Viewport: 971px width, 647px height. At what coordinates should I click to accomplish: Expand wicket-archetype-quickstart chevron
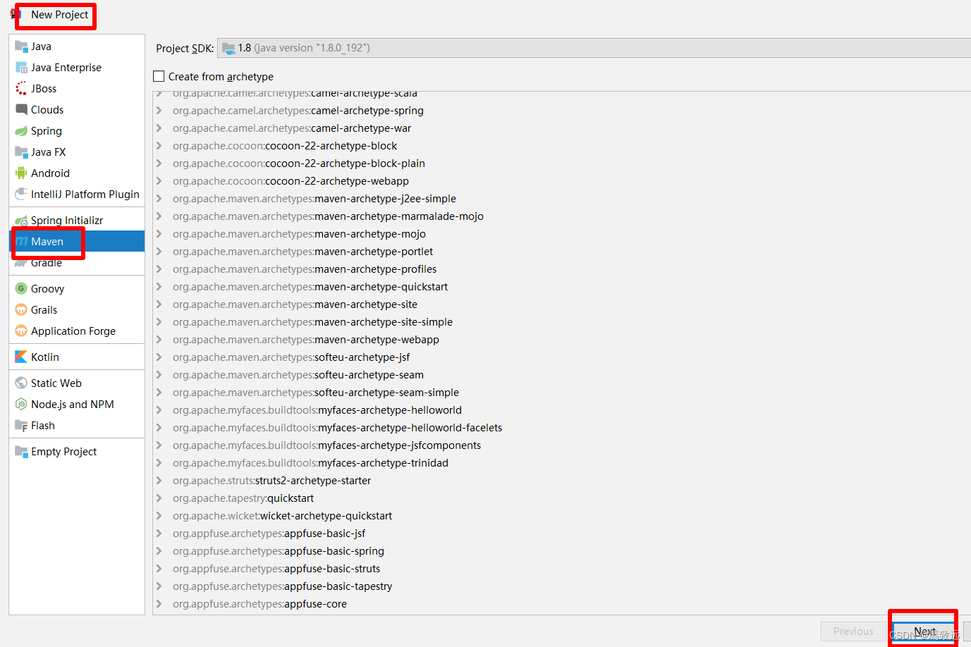click(x=159, y=516)
